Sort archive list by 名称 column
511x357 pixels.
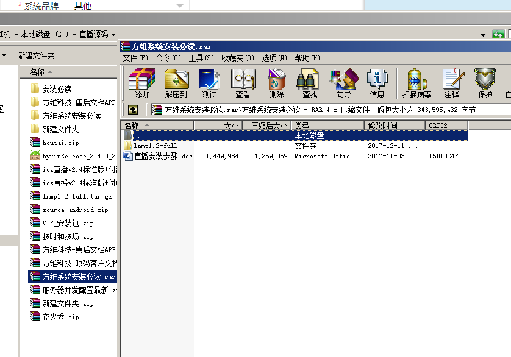pyautogui.click(x=158, y=125)
